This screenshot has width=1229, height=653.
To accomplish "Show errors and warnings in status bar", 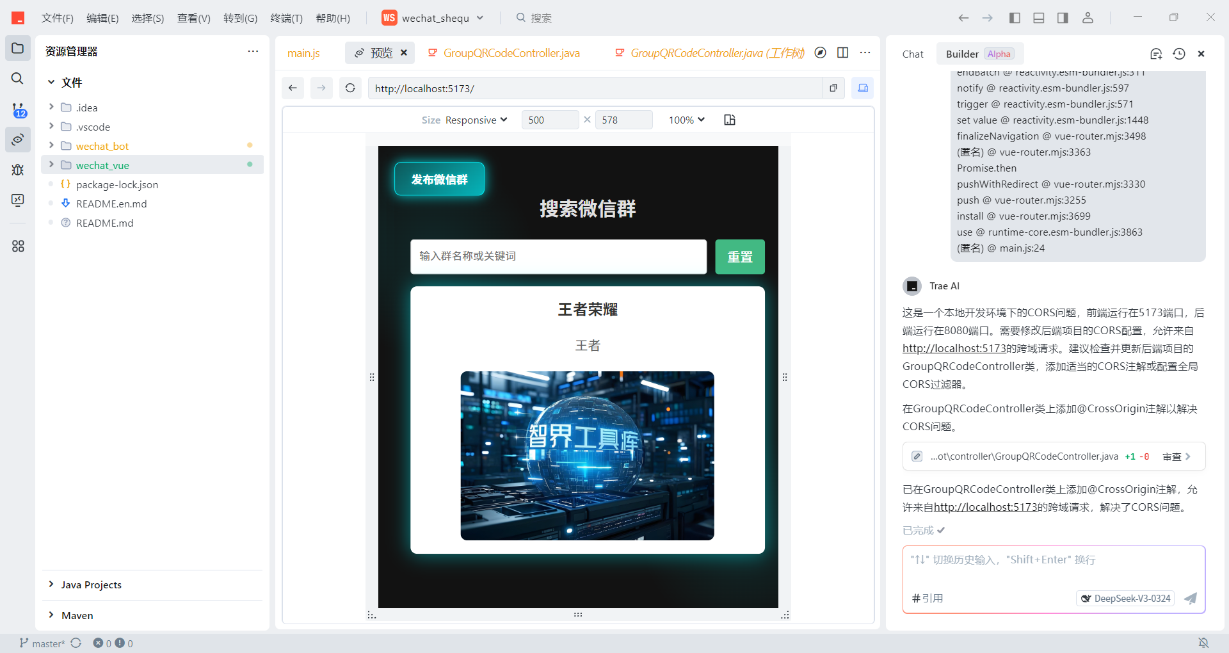I will [x=113, y=643].
